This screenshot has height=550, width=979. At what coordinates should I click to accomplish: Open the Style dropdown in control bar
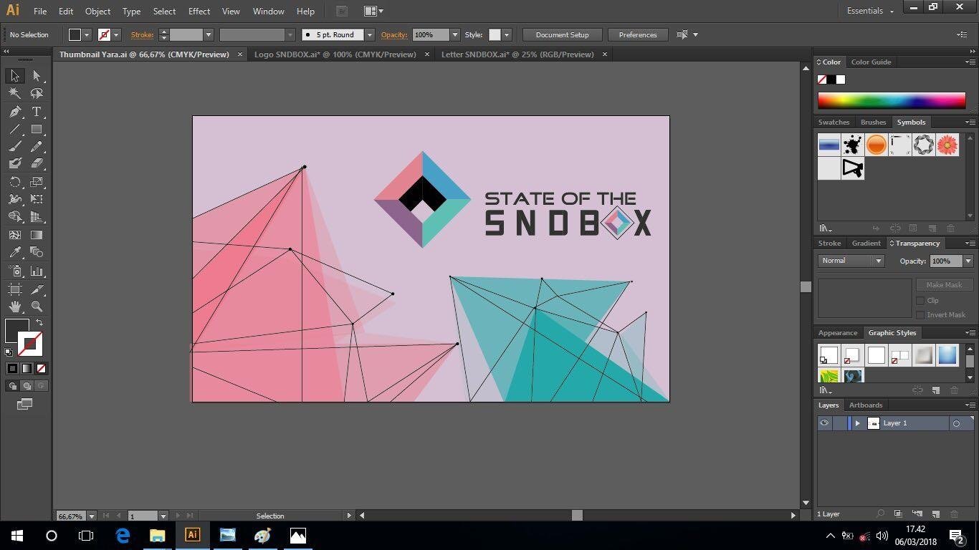click(507, 34)
